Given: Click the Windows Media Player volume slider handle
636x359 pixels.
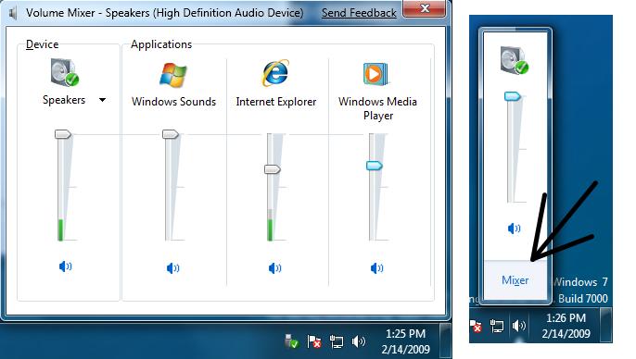Looking at the screenshot, I should (x=374, y=166).
